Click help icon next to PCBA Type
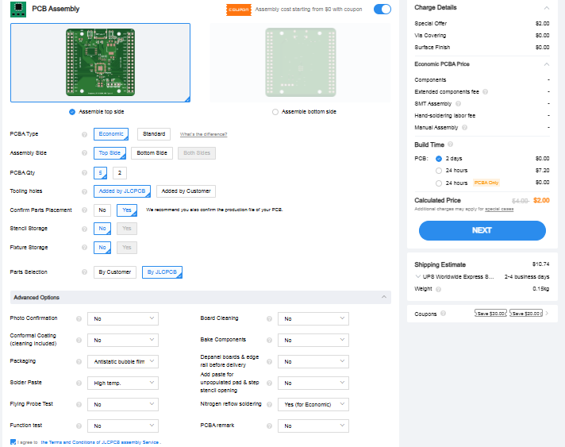This screenshot has height=447, width=565. point(84,134)
